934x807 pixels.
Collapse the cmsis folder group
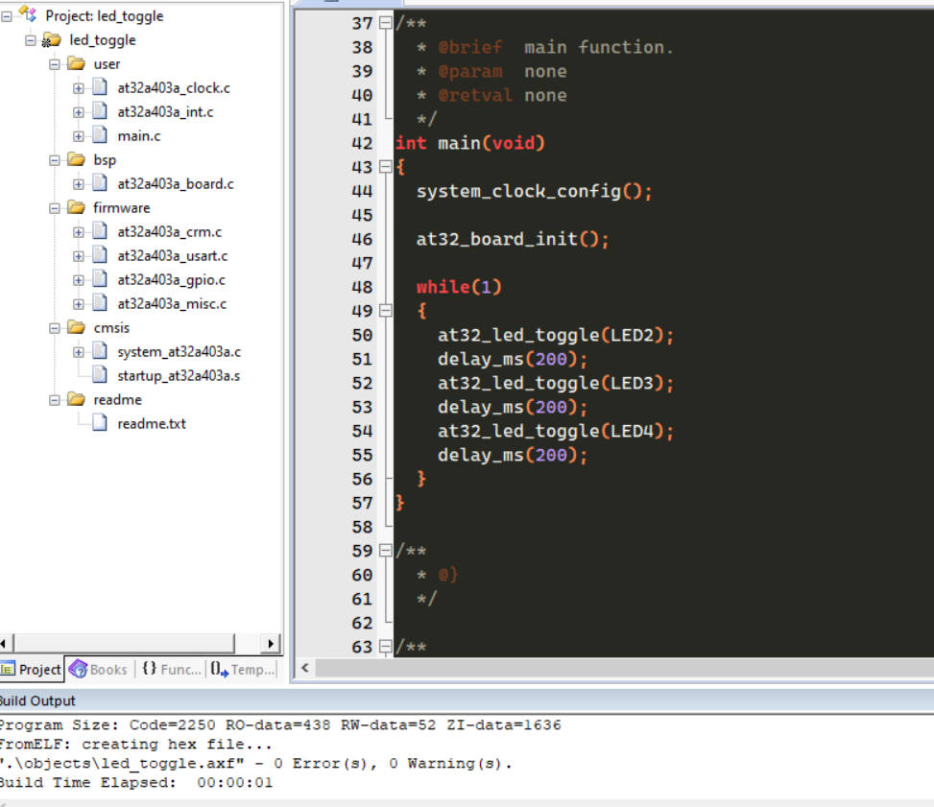54,328
